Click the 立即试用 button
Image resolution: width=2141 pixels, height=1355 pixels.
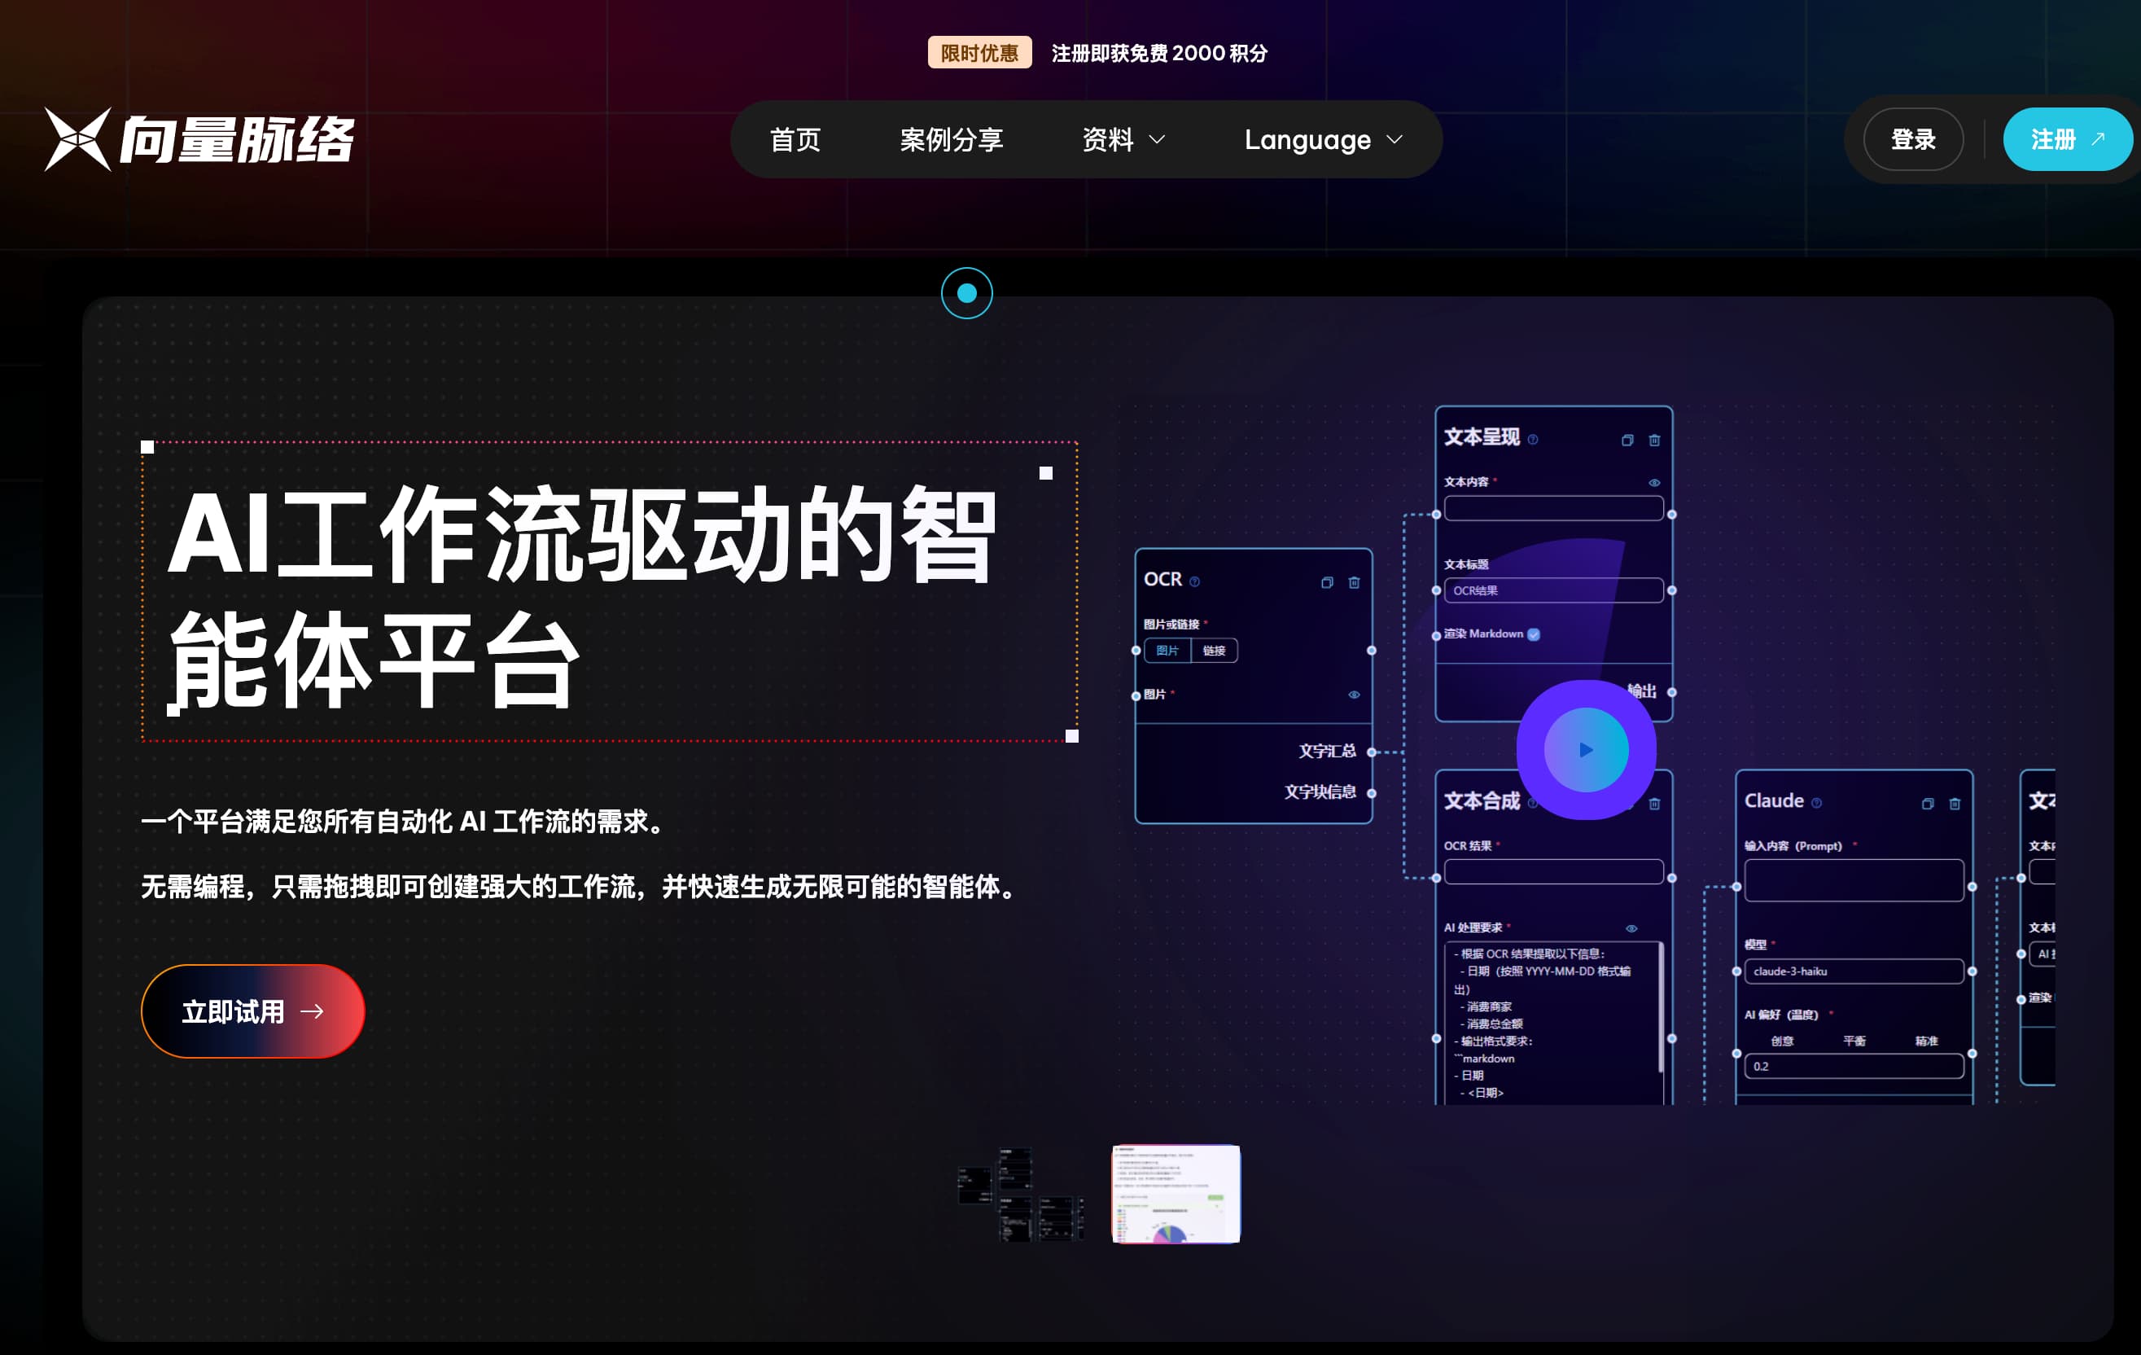tap(252, 1011)
